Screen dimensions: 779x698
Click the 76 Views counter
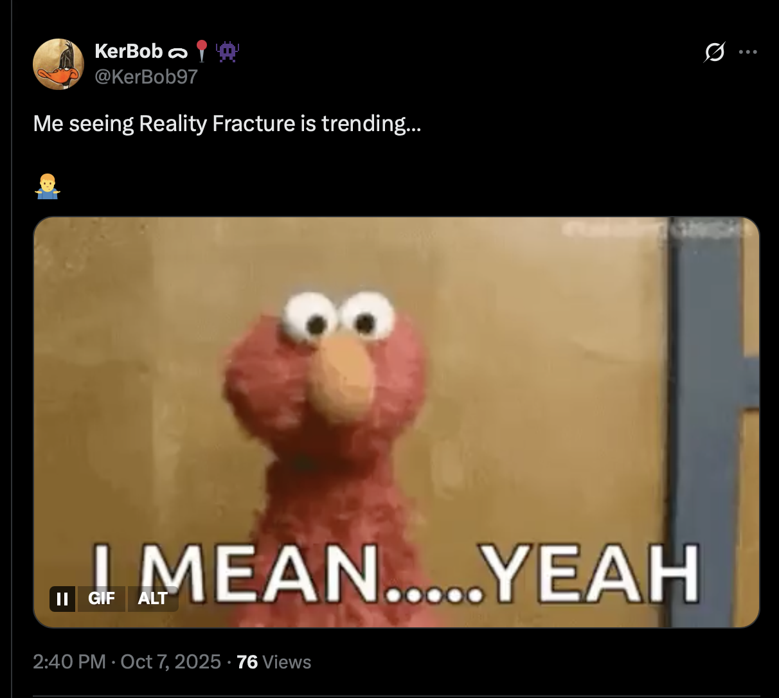(x=274, y=662)
